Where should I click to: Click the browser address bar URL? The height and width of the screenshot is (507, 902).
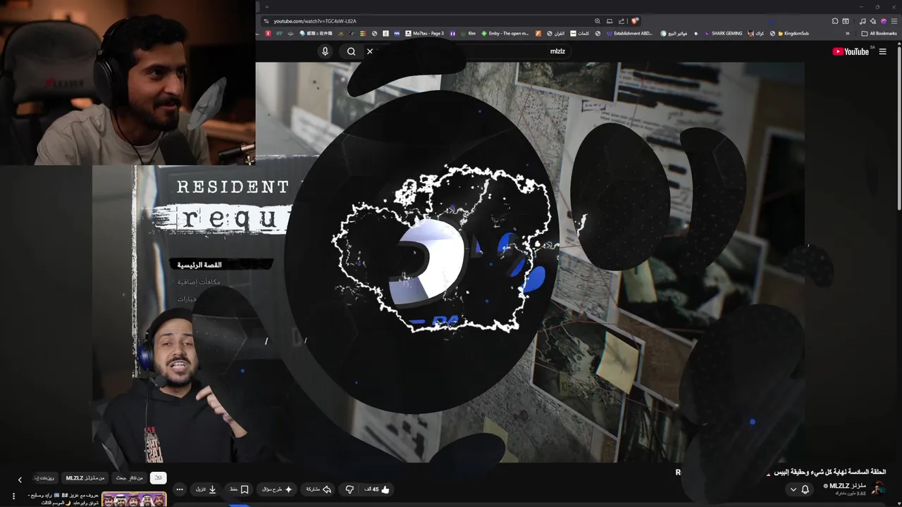(315, 21)
